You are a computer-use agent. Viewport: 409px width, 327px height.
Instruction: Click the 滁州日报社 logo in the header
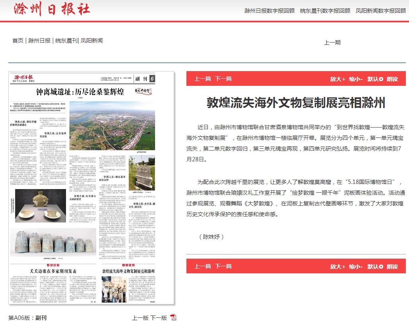click(x=52, y=10)
